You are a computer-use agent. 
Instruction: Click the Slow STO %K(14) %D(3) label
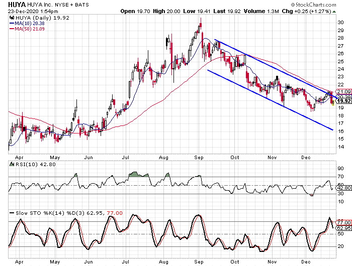click(49, 213)
